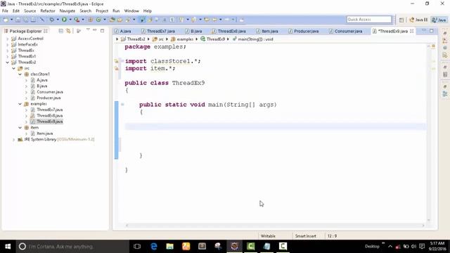This screenshot has height=253, width=450.
Task: Open the File menu
Action: 5,11
